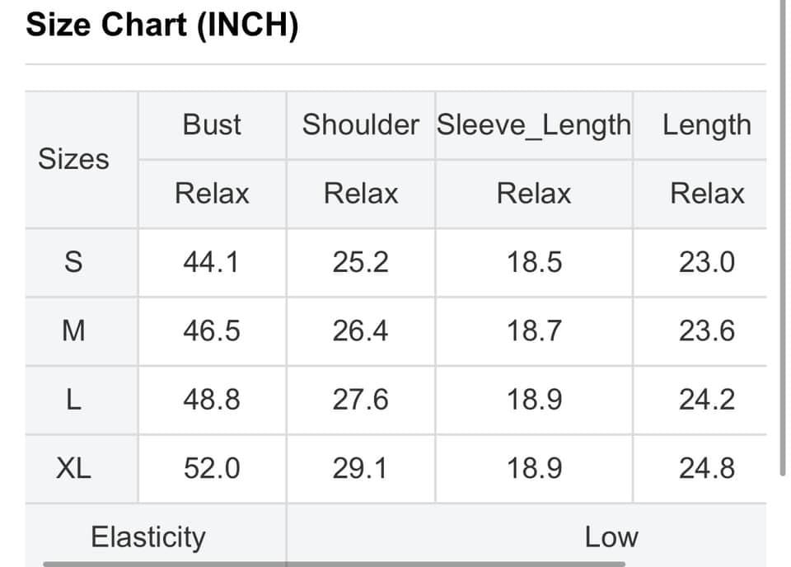The height and width of the screenshot is (567, 791).
Task: Click the Shoulder column header
Action: tap(361, 125)
